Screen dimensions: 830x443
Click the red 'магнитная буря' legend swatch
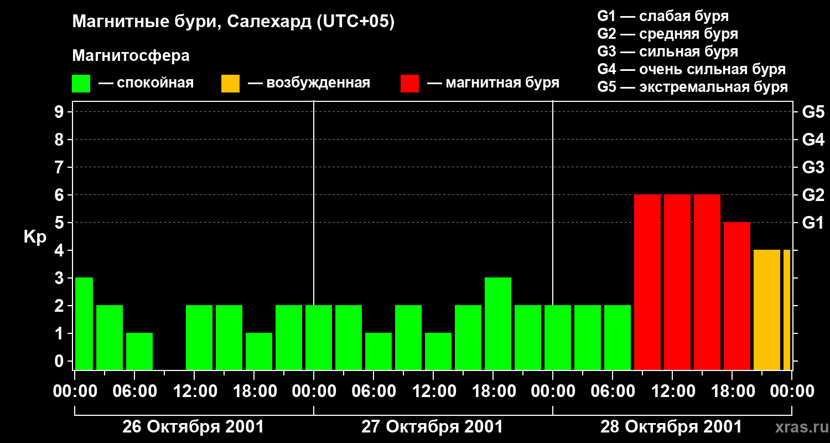tap(410, 84)
